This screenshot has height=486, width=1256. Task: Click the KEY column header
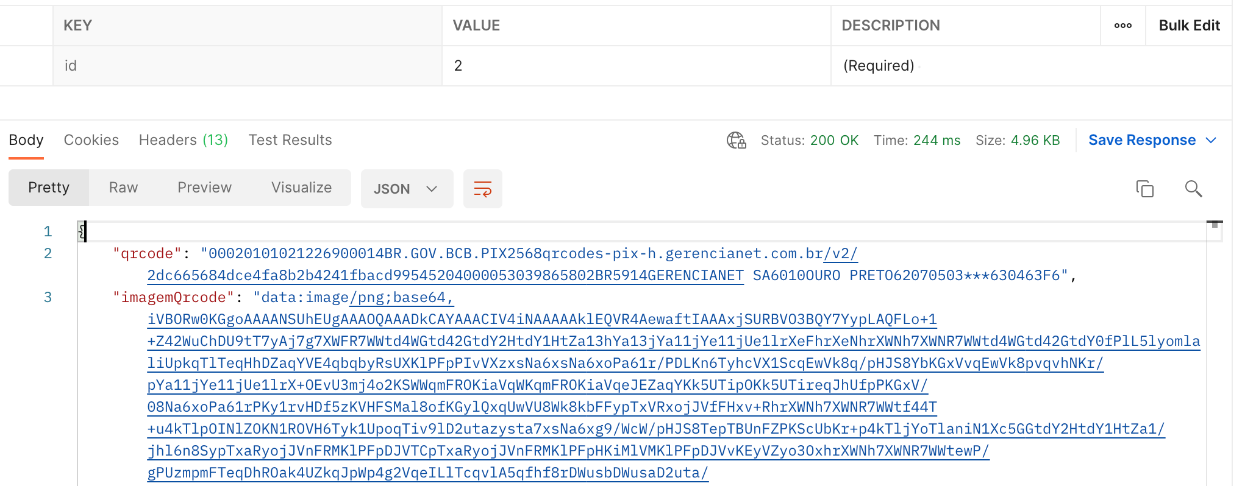point(78,26)
